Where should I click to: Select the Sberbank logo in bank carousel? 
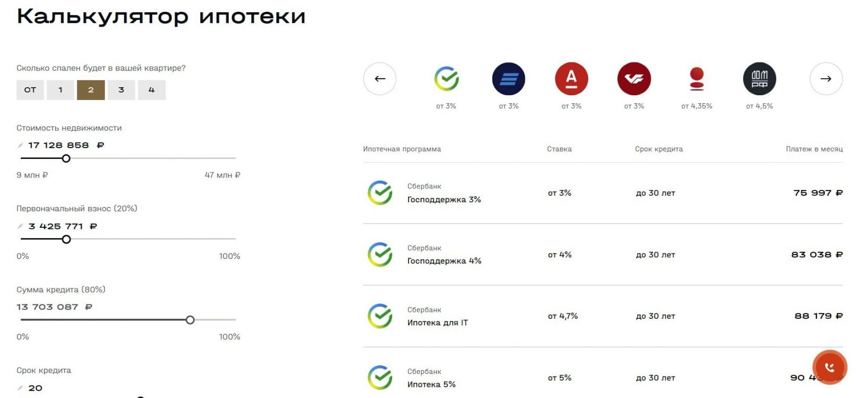pyautogui.click(x=446, y=79)
